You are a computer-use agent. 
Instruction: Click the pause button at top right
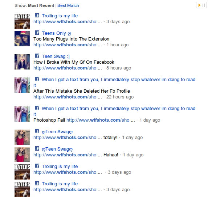pos(204,5)
